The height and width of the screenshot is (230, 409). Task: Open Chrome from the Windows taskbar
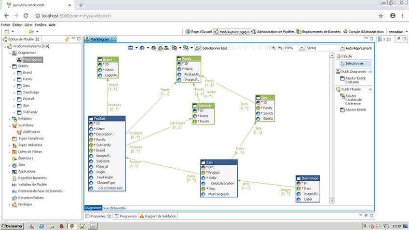[71, 226]
